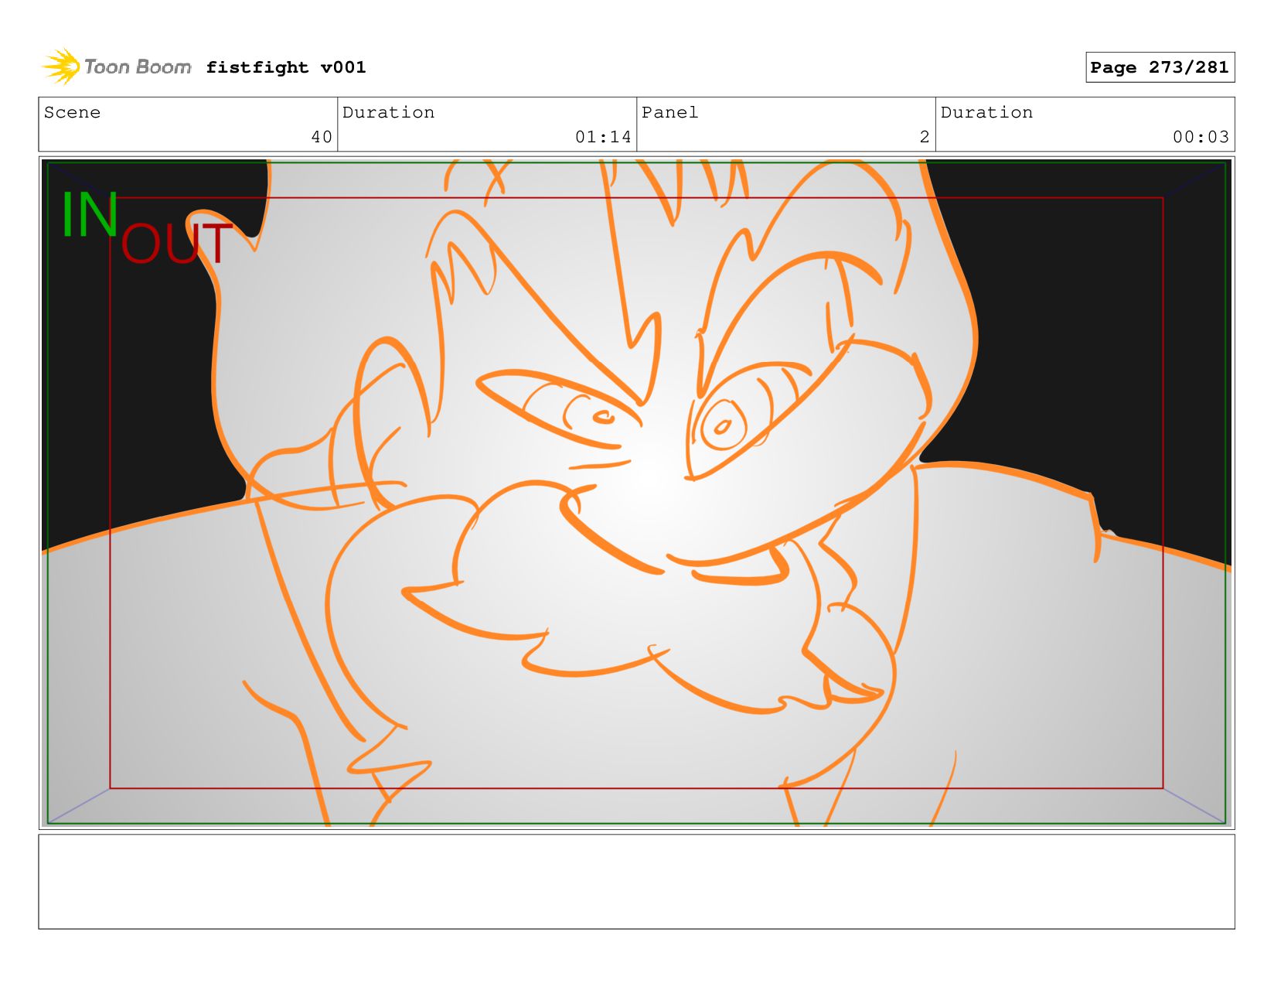Click the panel duration value '00:03'

click(x=1201, y=137)
